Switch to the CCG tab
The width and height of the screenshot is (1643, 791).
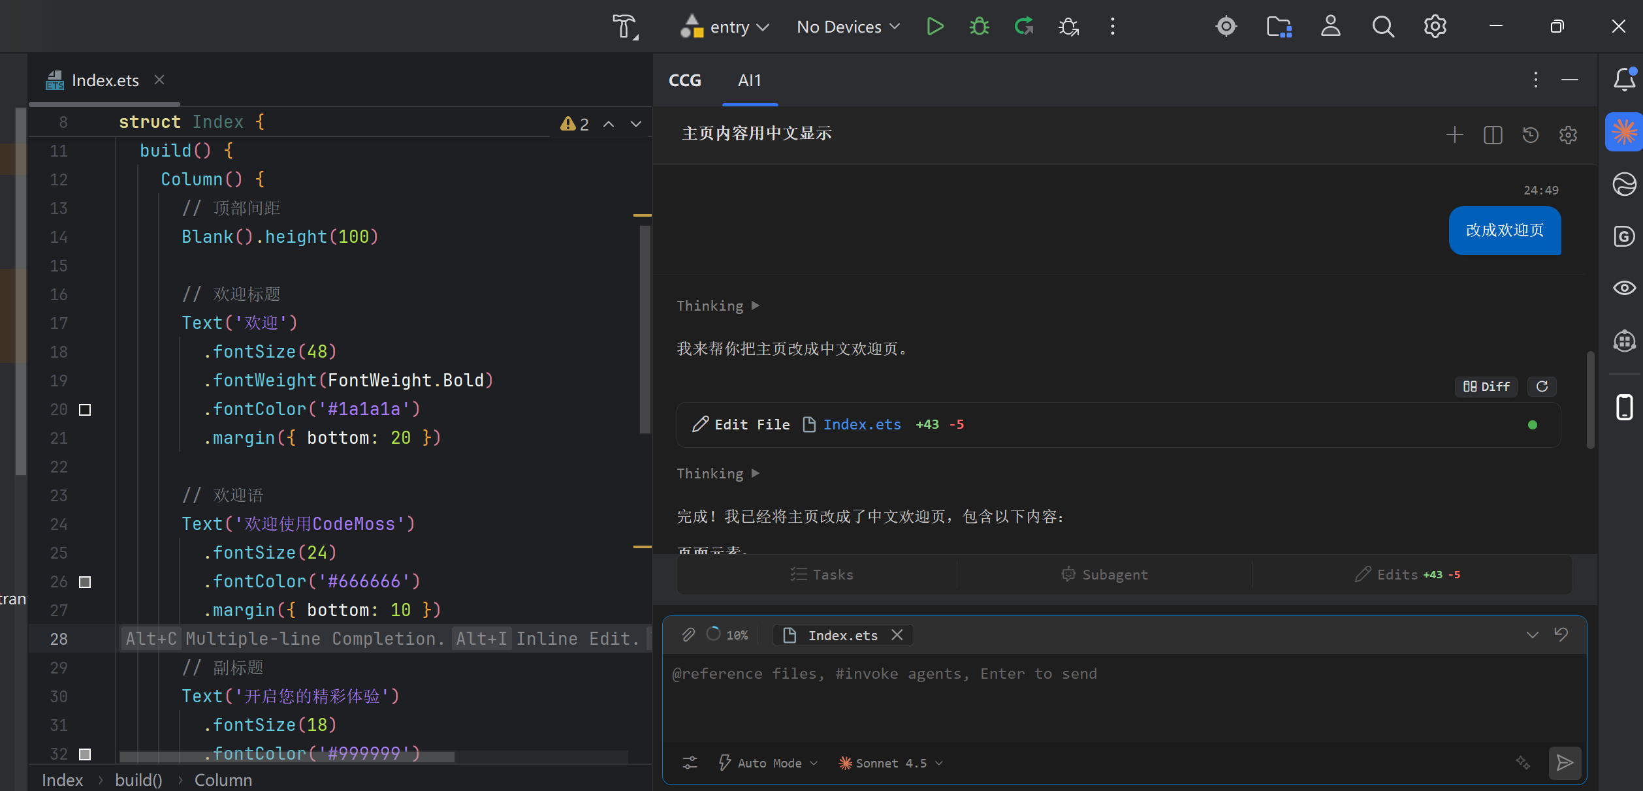point(684,80)
